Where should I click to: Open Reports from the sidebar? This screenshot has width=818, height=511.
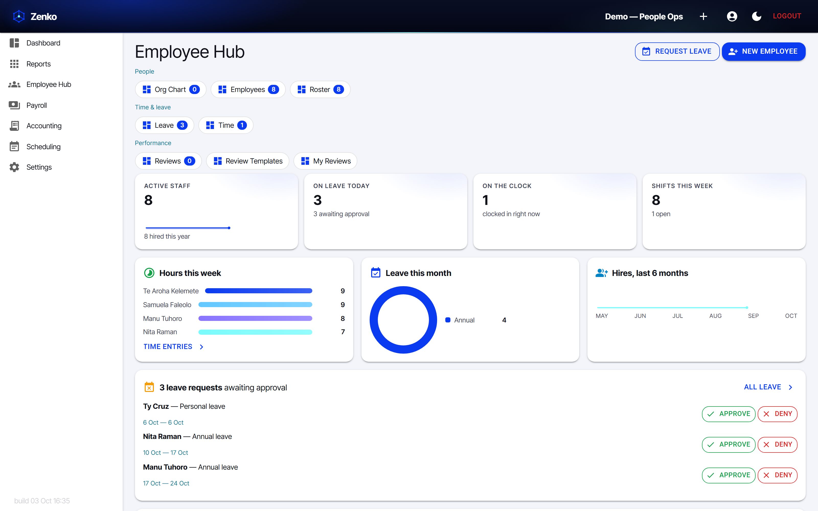(x=61, y=64)
